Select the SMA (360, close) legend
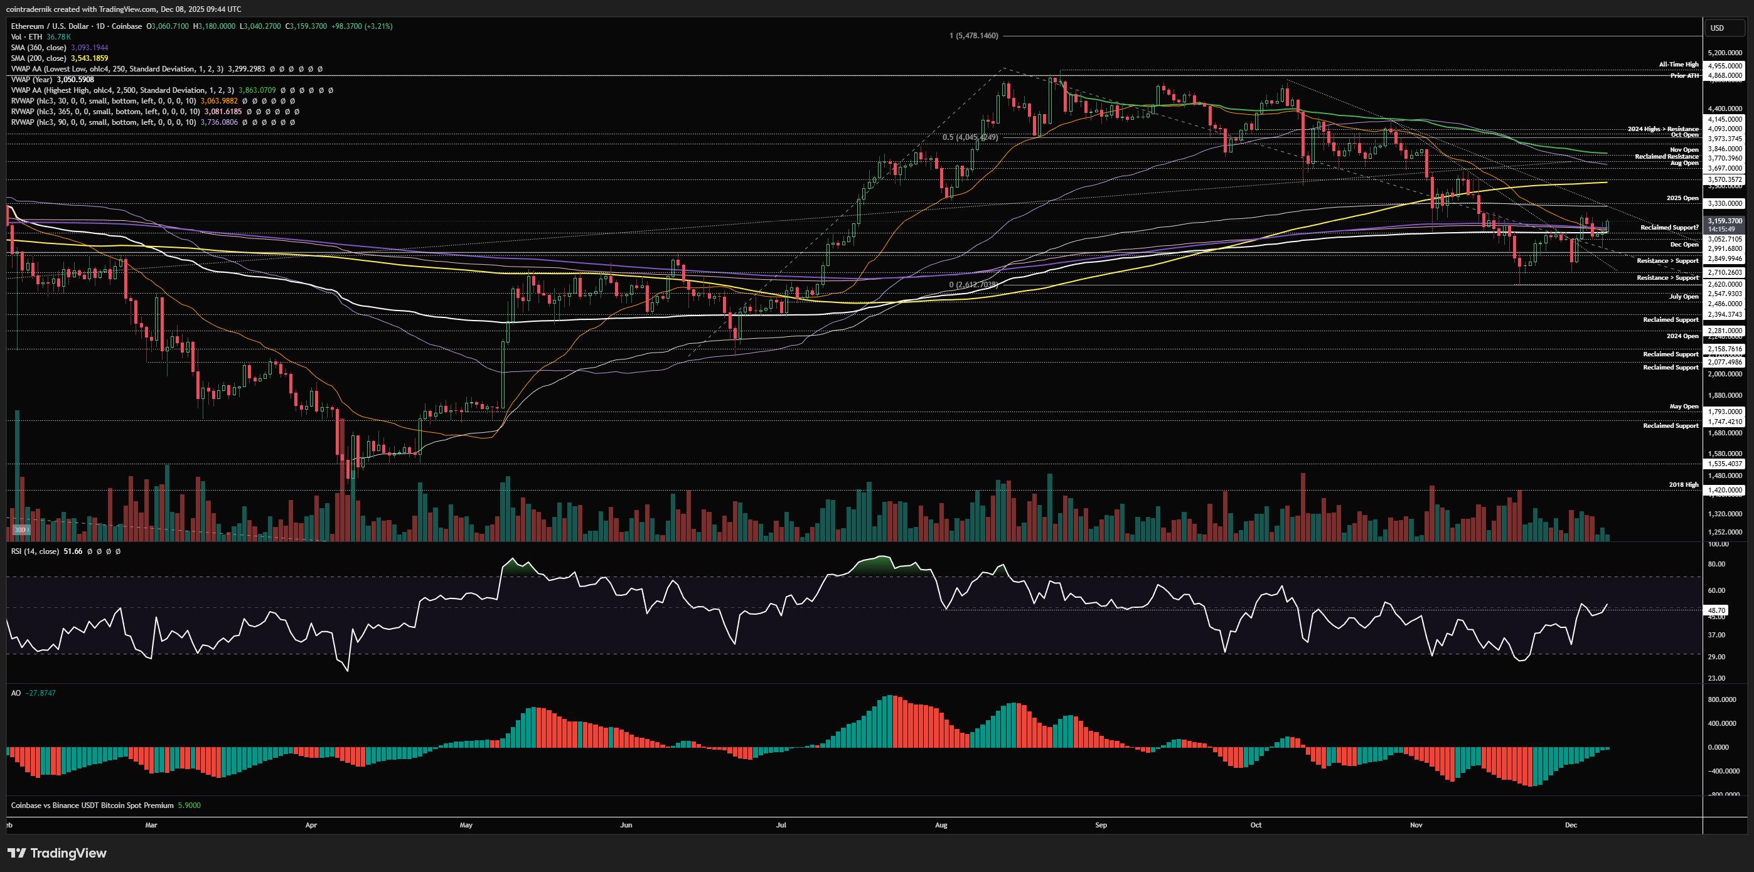Screen dimensions: 1754x872 point(38,48)
